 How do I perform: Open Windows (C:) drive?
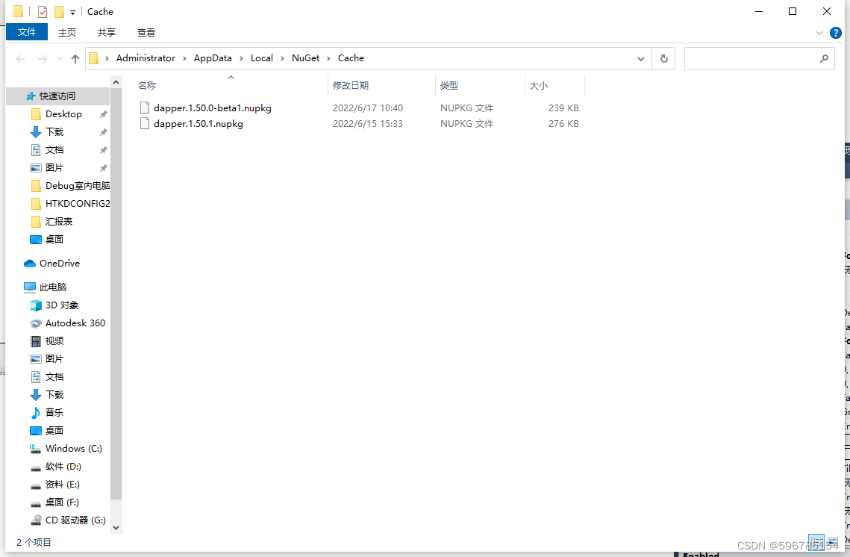tap(73, 449)
